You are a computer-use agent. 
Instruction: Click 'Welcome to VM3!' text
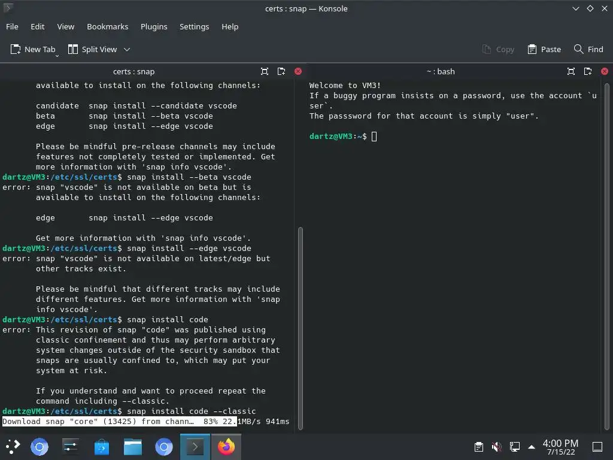pos(345,85)
